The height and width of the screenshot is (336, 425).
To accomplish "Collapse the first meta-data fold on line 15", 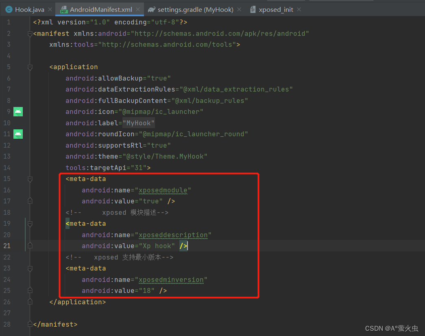I will [30, 179].
